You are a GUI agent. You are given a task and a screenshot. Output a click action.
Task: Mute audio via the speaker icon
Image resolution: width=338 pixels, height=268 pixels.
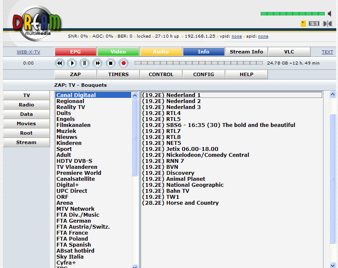tap(329, 14)
